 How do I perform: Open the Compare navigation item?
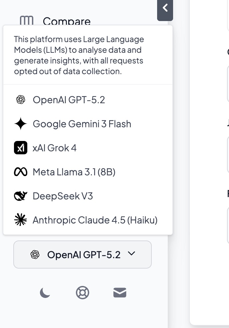coord(67,21)
